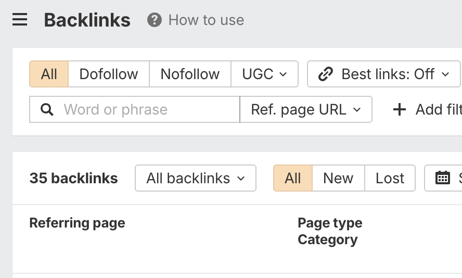Expand the Ref. page URL dropdown

click(x=306, y=109)
